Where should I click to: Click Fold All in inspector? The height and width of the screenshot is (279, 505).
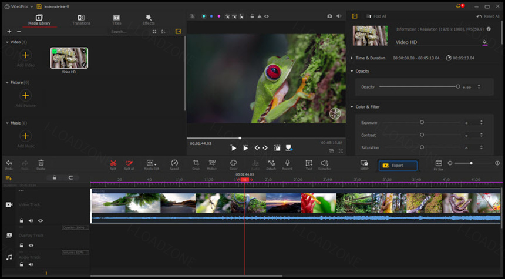(x=376, y=16)
